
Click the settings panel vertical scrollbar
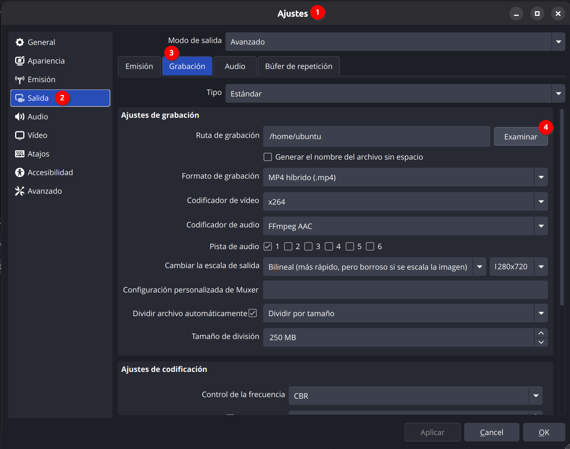click(562, 207)
